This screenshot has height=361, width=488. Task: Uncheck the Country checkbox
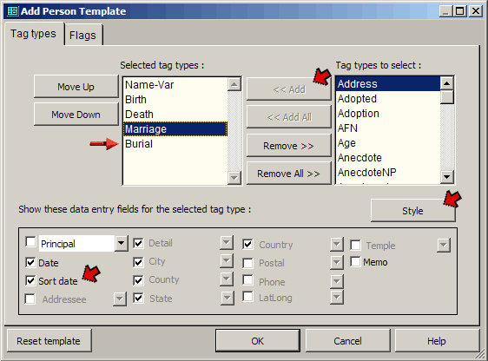[247, 245]
